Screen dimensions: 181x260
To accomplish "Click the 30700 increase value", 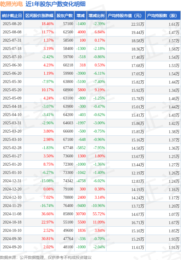I will (x=81, y=214).
